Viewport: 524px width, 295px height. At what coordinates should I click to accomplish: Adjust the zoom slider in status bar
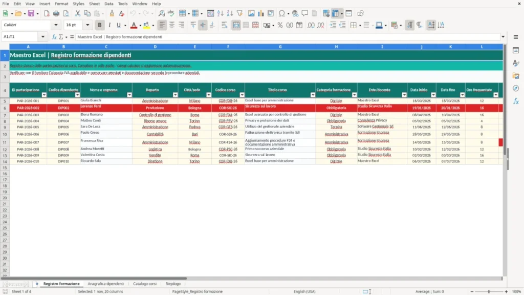click(489, 291)
